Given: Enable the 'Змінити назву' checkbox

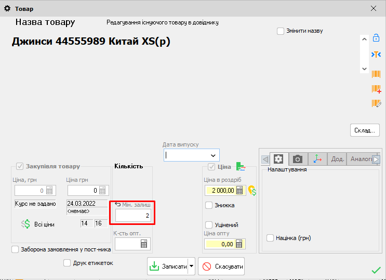Looking at the screenshot, I should point(281,31).
